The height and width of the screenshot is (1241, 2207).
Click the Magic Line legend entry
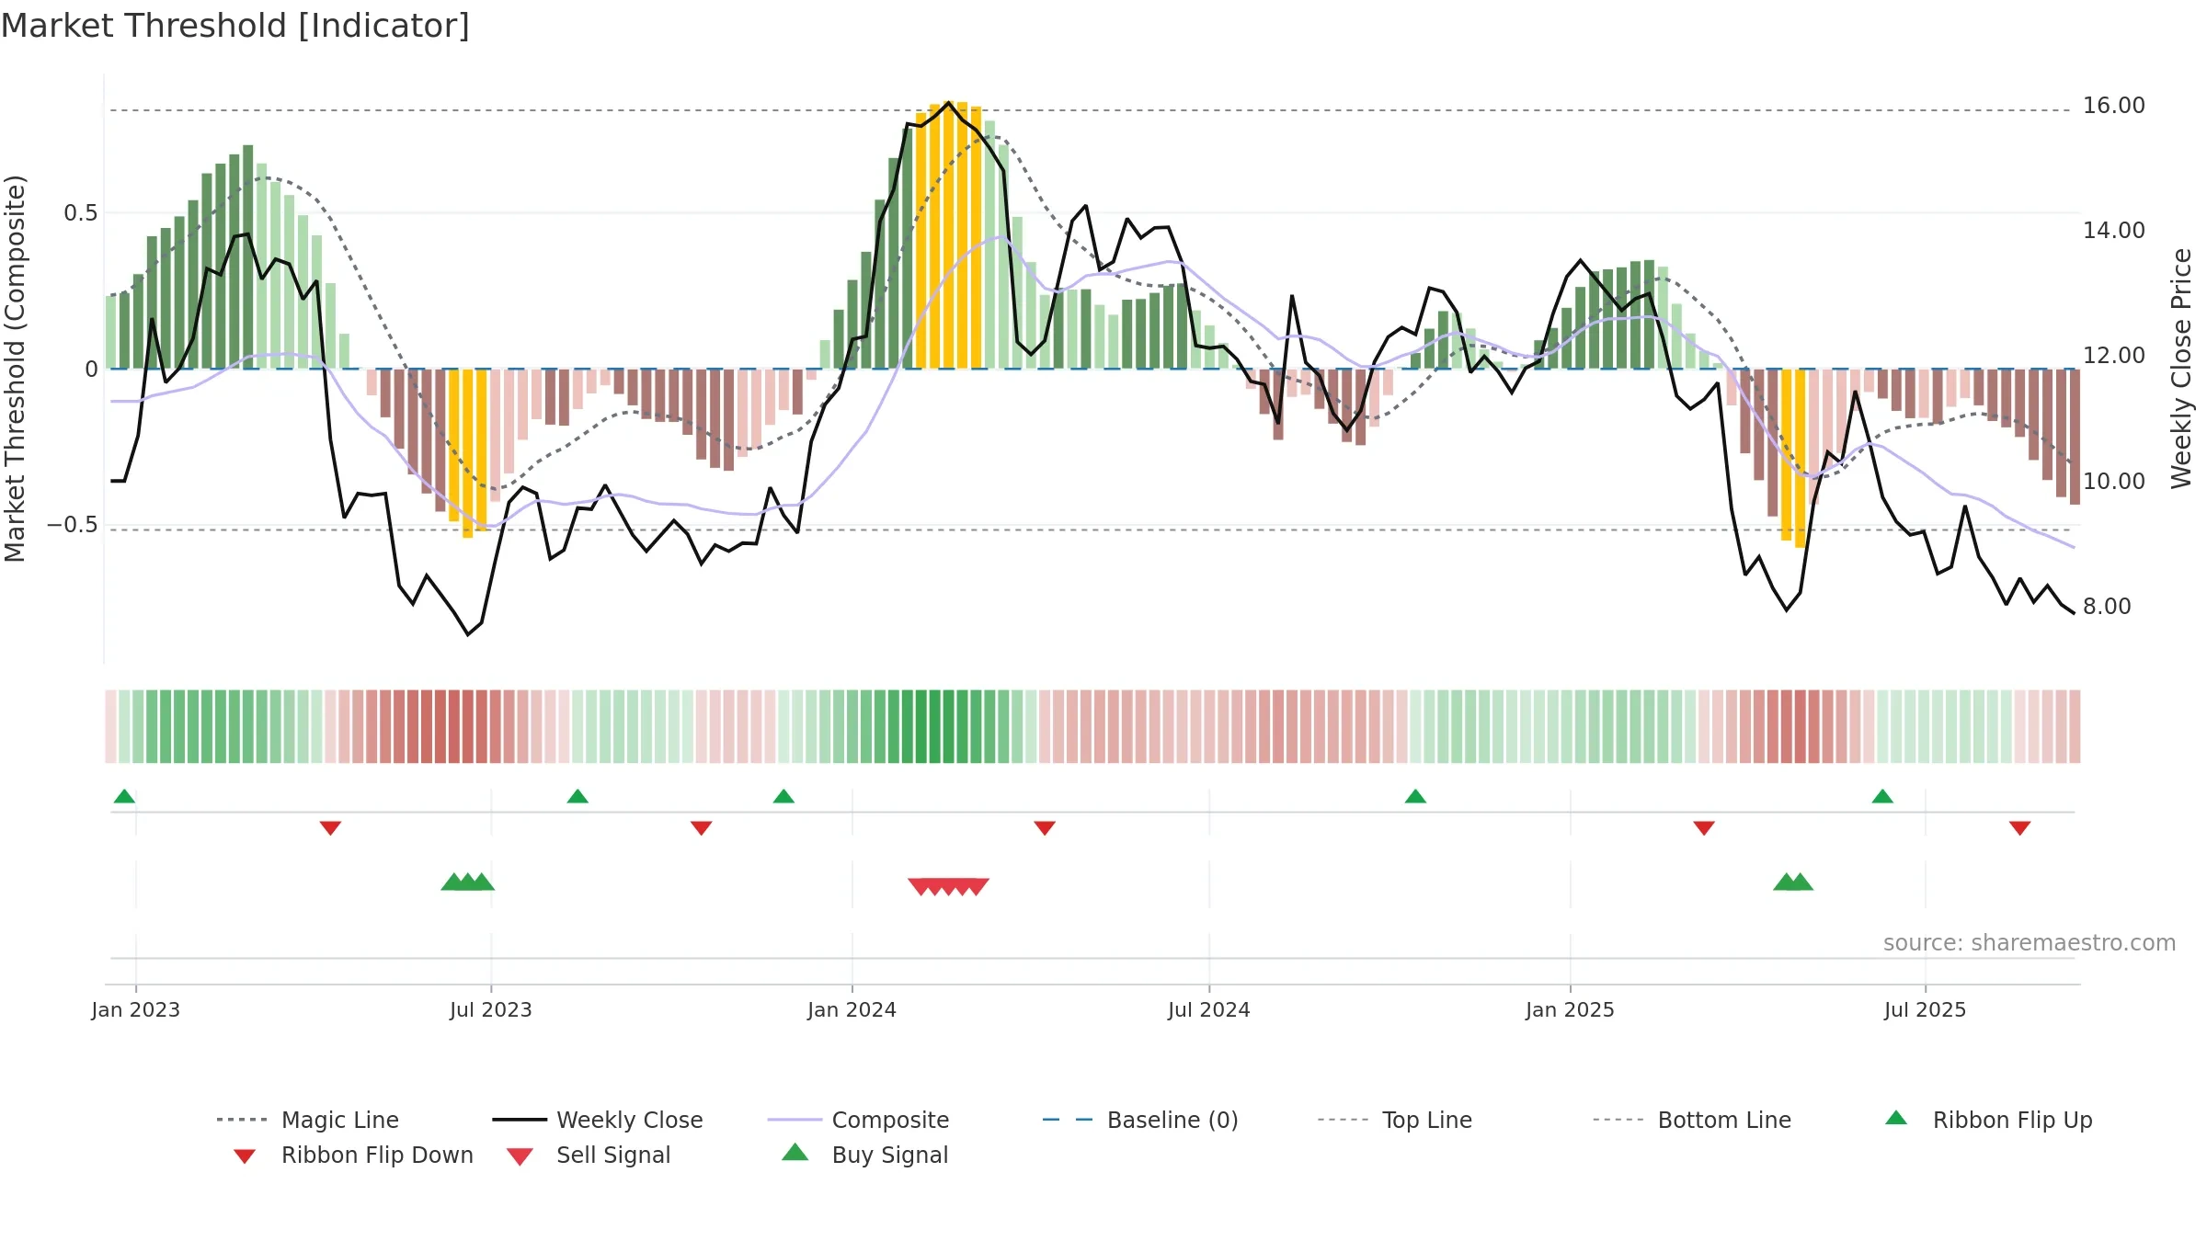(x=308, y=1120)
